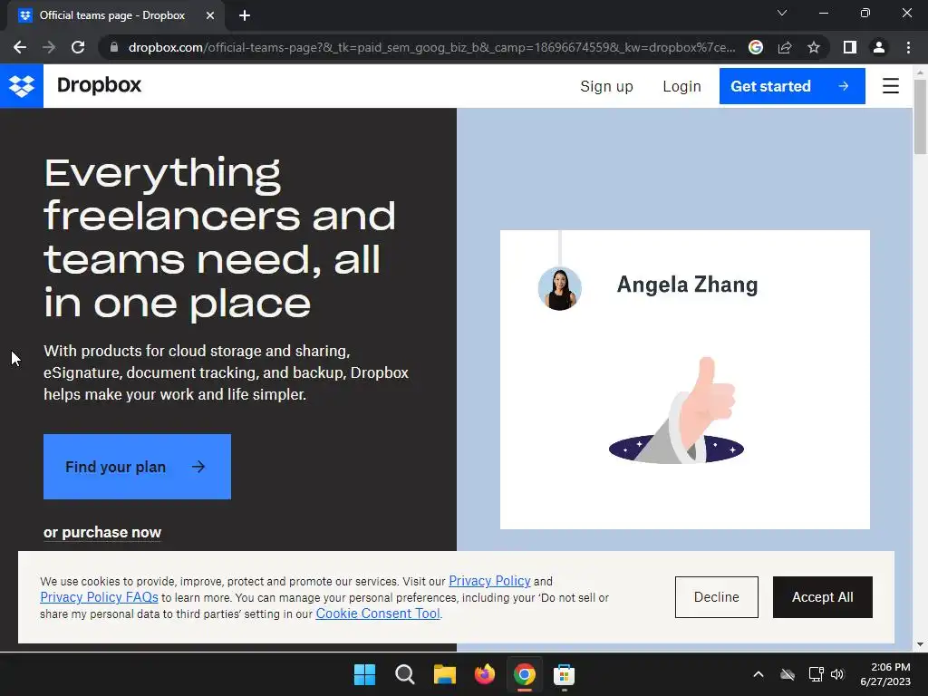This screenshot has width=928, height=696.
Task: Open the Chrome profile icon
Action: 879,47
